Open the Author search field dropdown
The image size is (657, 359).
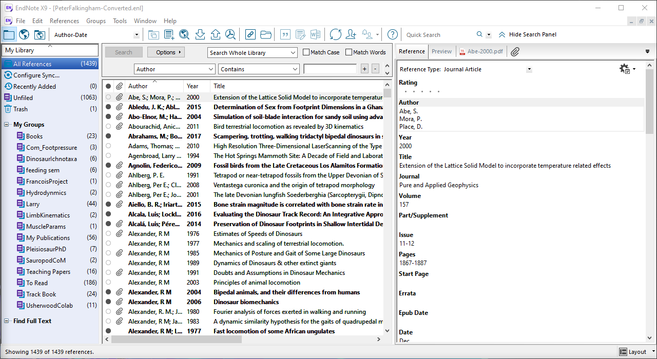[x=211, y=69]
